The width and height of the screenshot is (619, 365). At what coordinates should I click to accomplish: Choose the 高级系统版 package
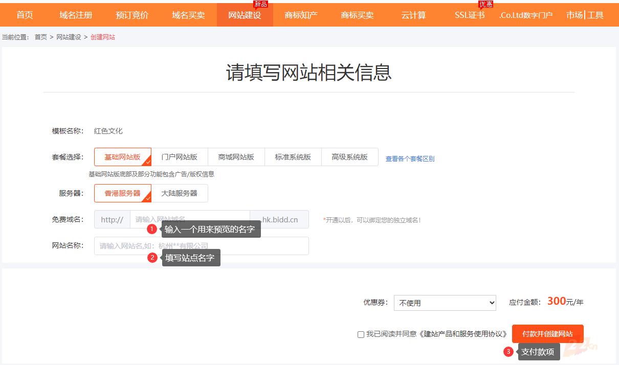click(350, 157)
